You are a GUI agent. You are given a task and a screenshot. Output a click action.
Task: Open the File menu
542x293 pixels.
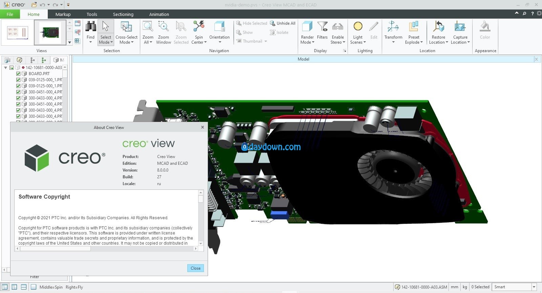click(10, 14)
